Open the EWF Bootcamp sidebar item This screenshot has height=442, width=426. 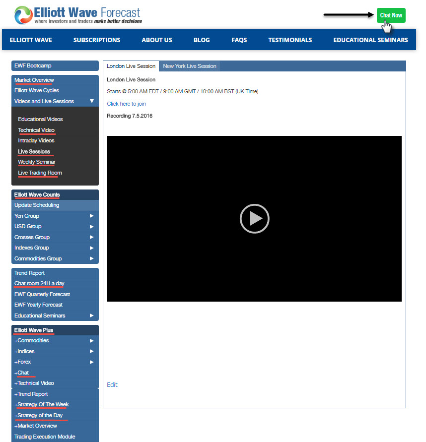[x=55, y=65]
